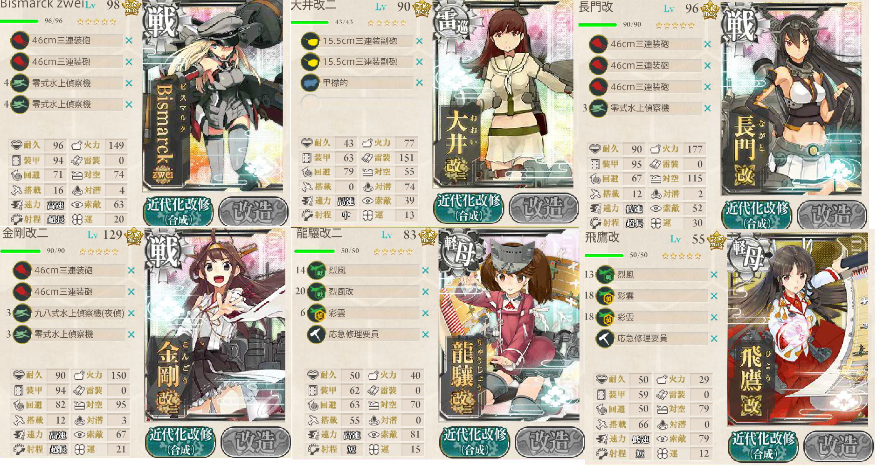Click 飛鷹改's first 彩雲 recon plane icon
Viewport: 877px width, 466px height.
[x=606, y=296]
